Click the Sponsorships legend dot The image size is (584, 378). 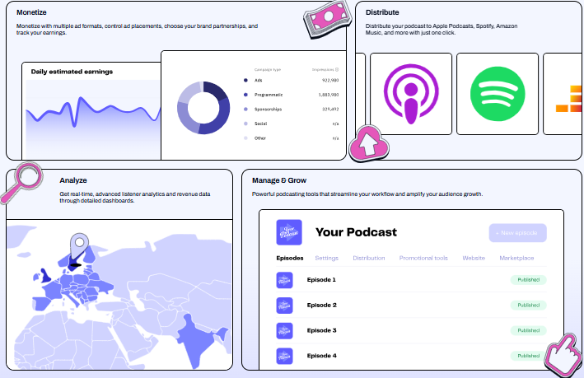[245, 110]
